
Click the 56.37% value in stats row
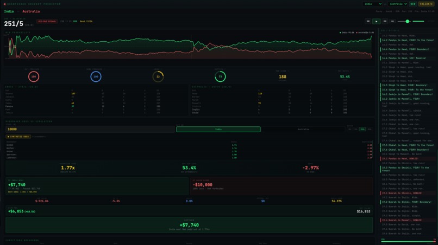coord(336,201)
